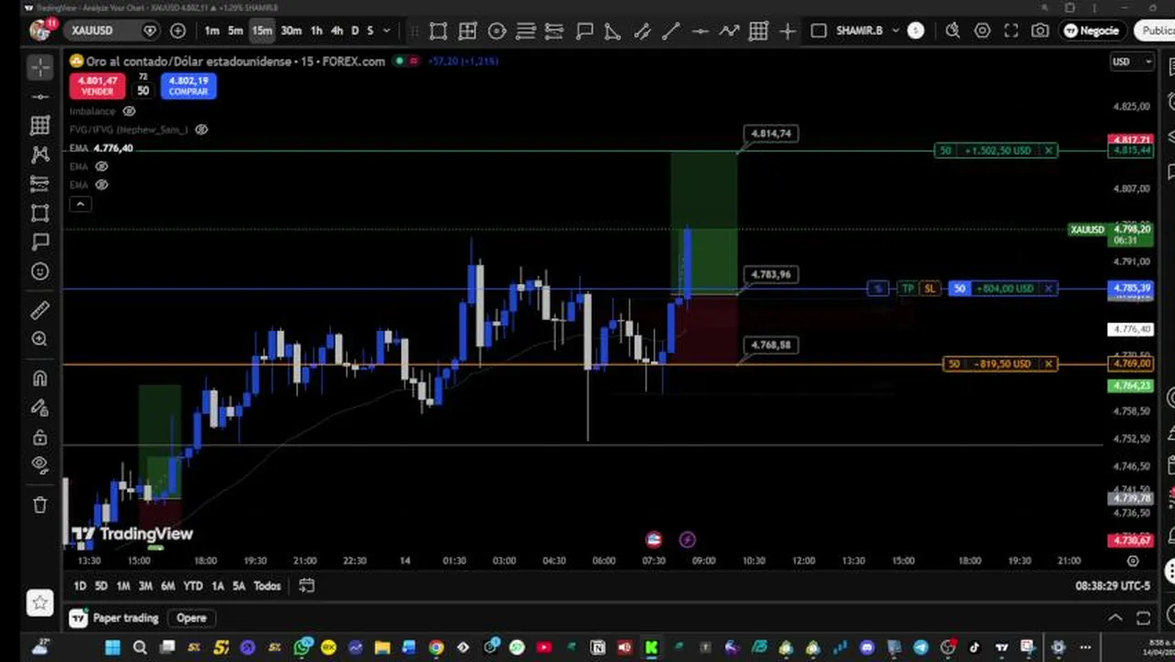Viewport: 1175px width, 662px height.
Task: Switch to the 1m timeframe
Action: pos(211,30)
